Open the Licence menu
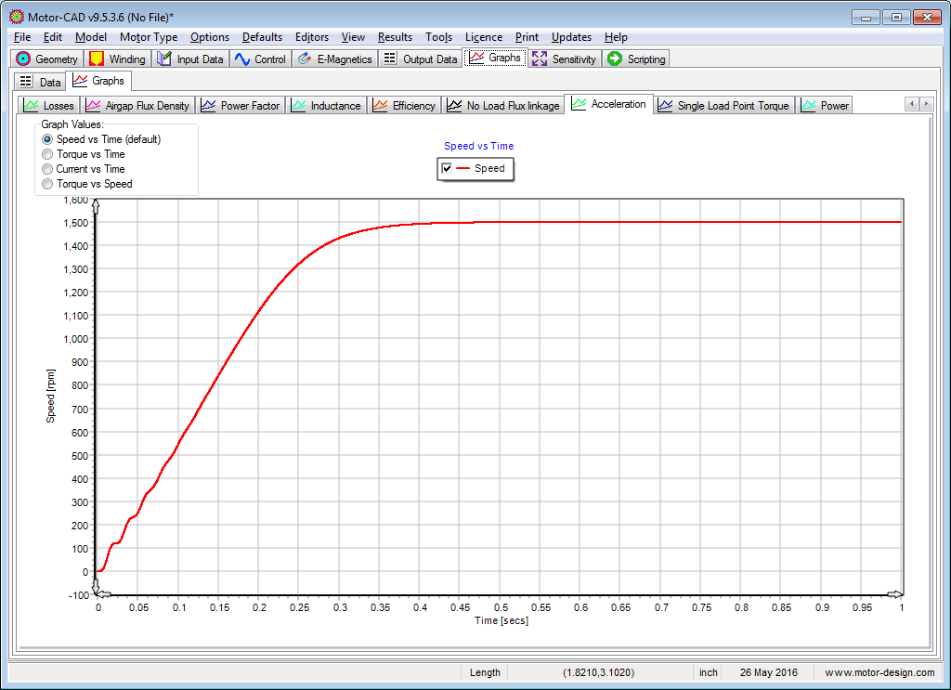The height and width of the screenshot is (690, 951). 483,37
